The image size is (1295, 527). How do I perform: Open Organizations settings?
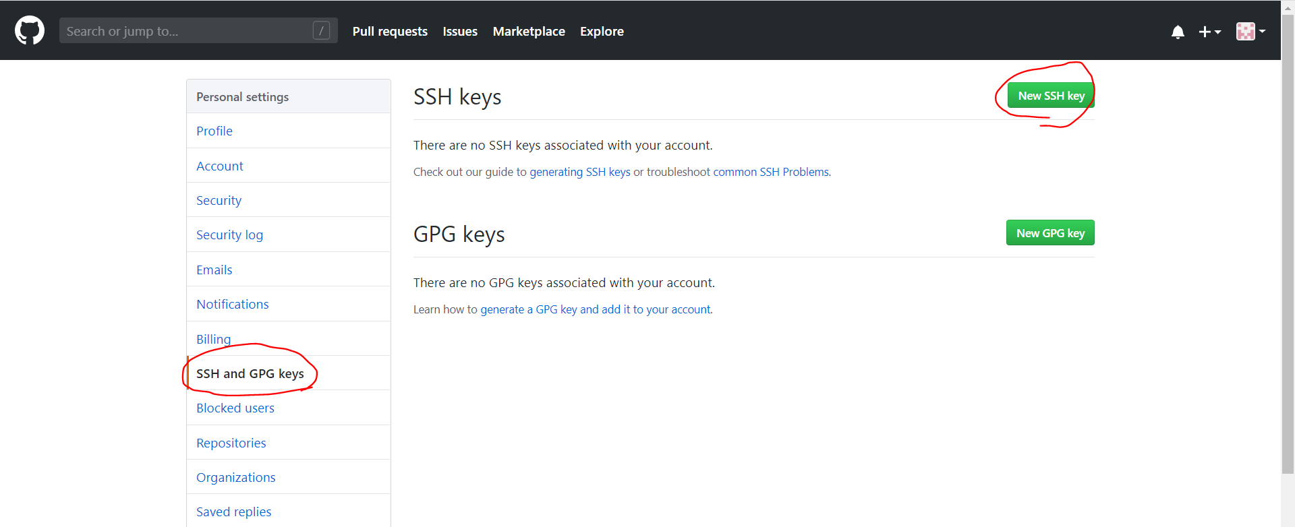tap(289, 477)
